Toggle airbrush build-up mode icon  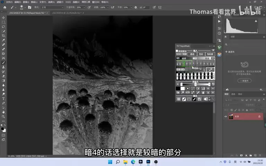click(x=113, y=8)
